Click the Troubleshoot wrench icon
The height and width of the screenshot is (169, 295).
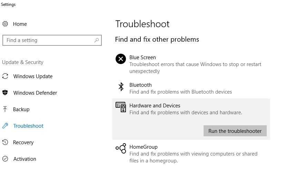tap(5, 126)
